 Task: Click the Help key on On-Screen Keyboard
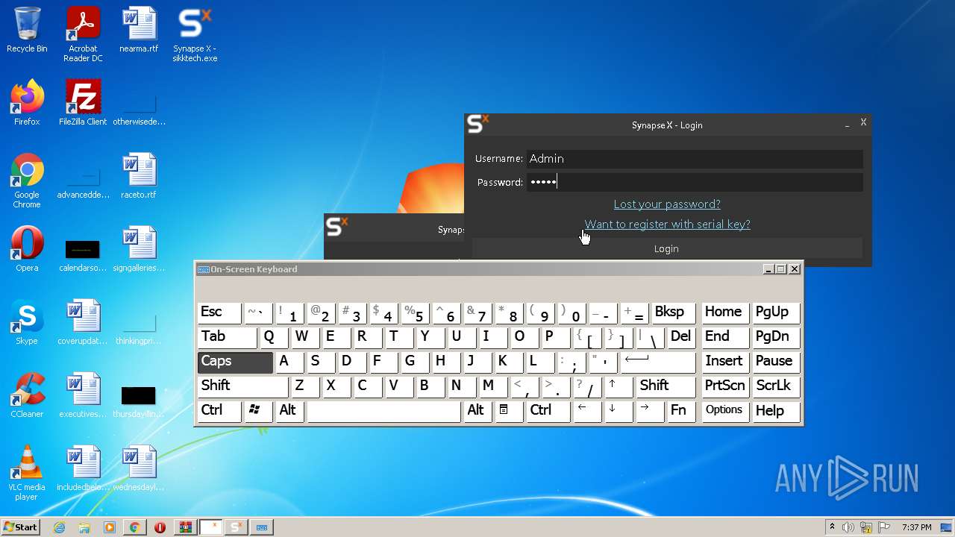coord(776,411)
